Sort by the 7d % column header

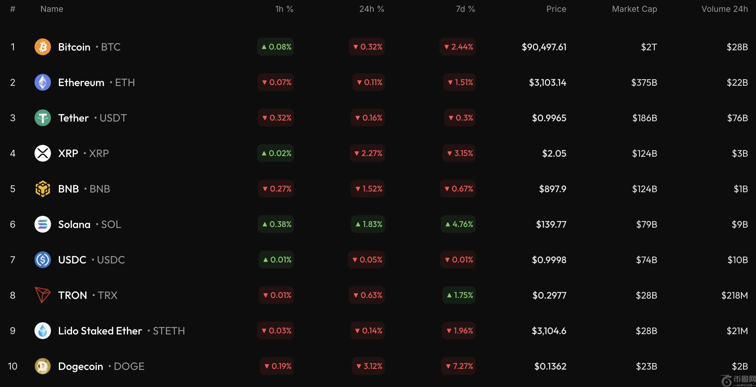click(x=465, y=9)
